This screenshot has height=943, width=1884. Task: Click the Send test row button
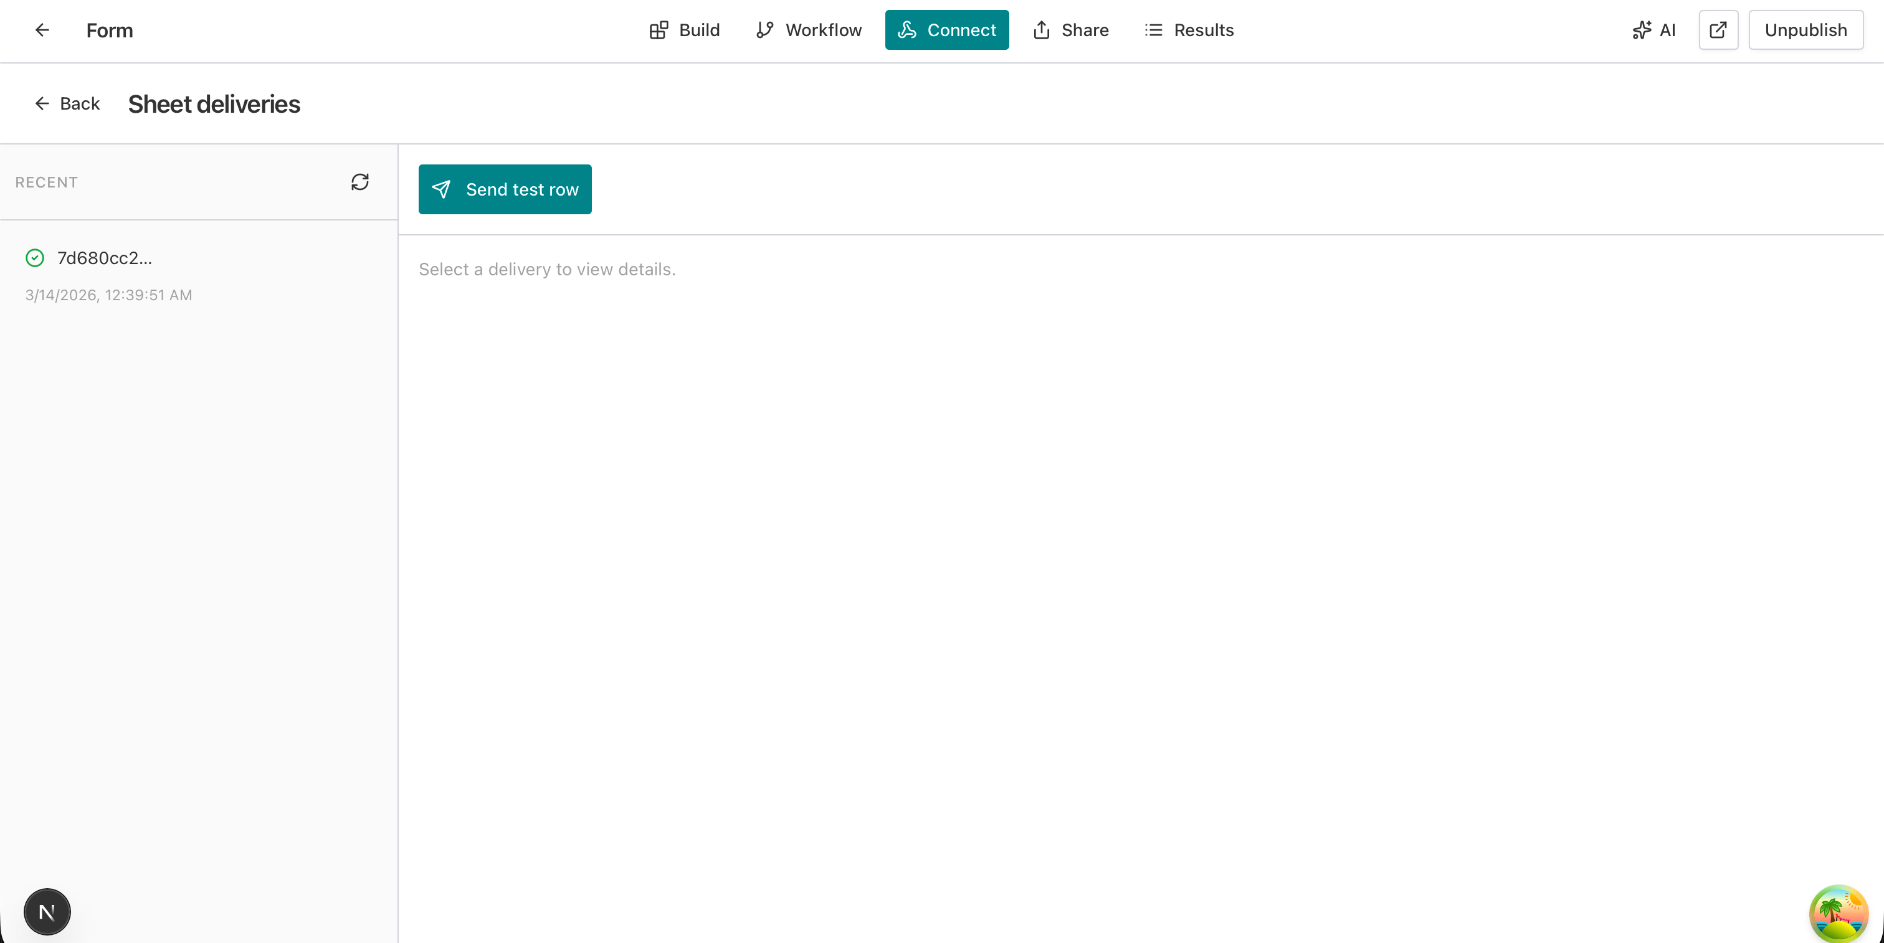click(x=505, y=189)
